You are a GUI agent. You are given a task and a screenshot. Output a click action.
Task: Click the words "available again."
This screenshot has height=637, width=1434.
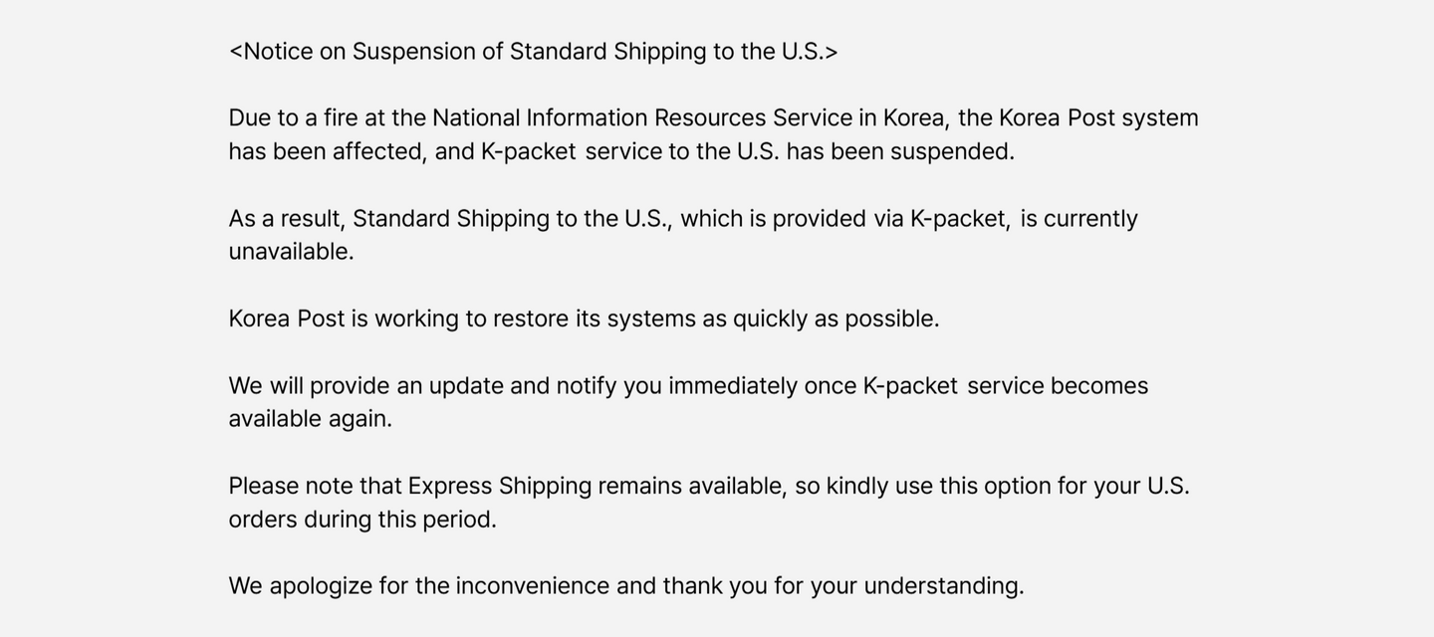pos(310,419)
